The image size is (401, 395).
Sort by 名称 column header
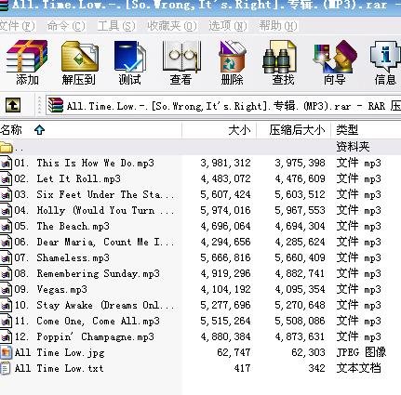pyautogui.click(x=90, y=130)
